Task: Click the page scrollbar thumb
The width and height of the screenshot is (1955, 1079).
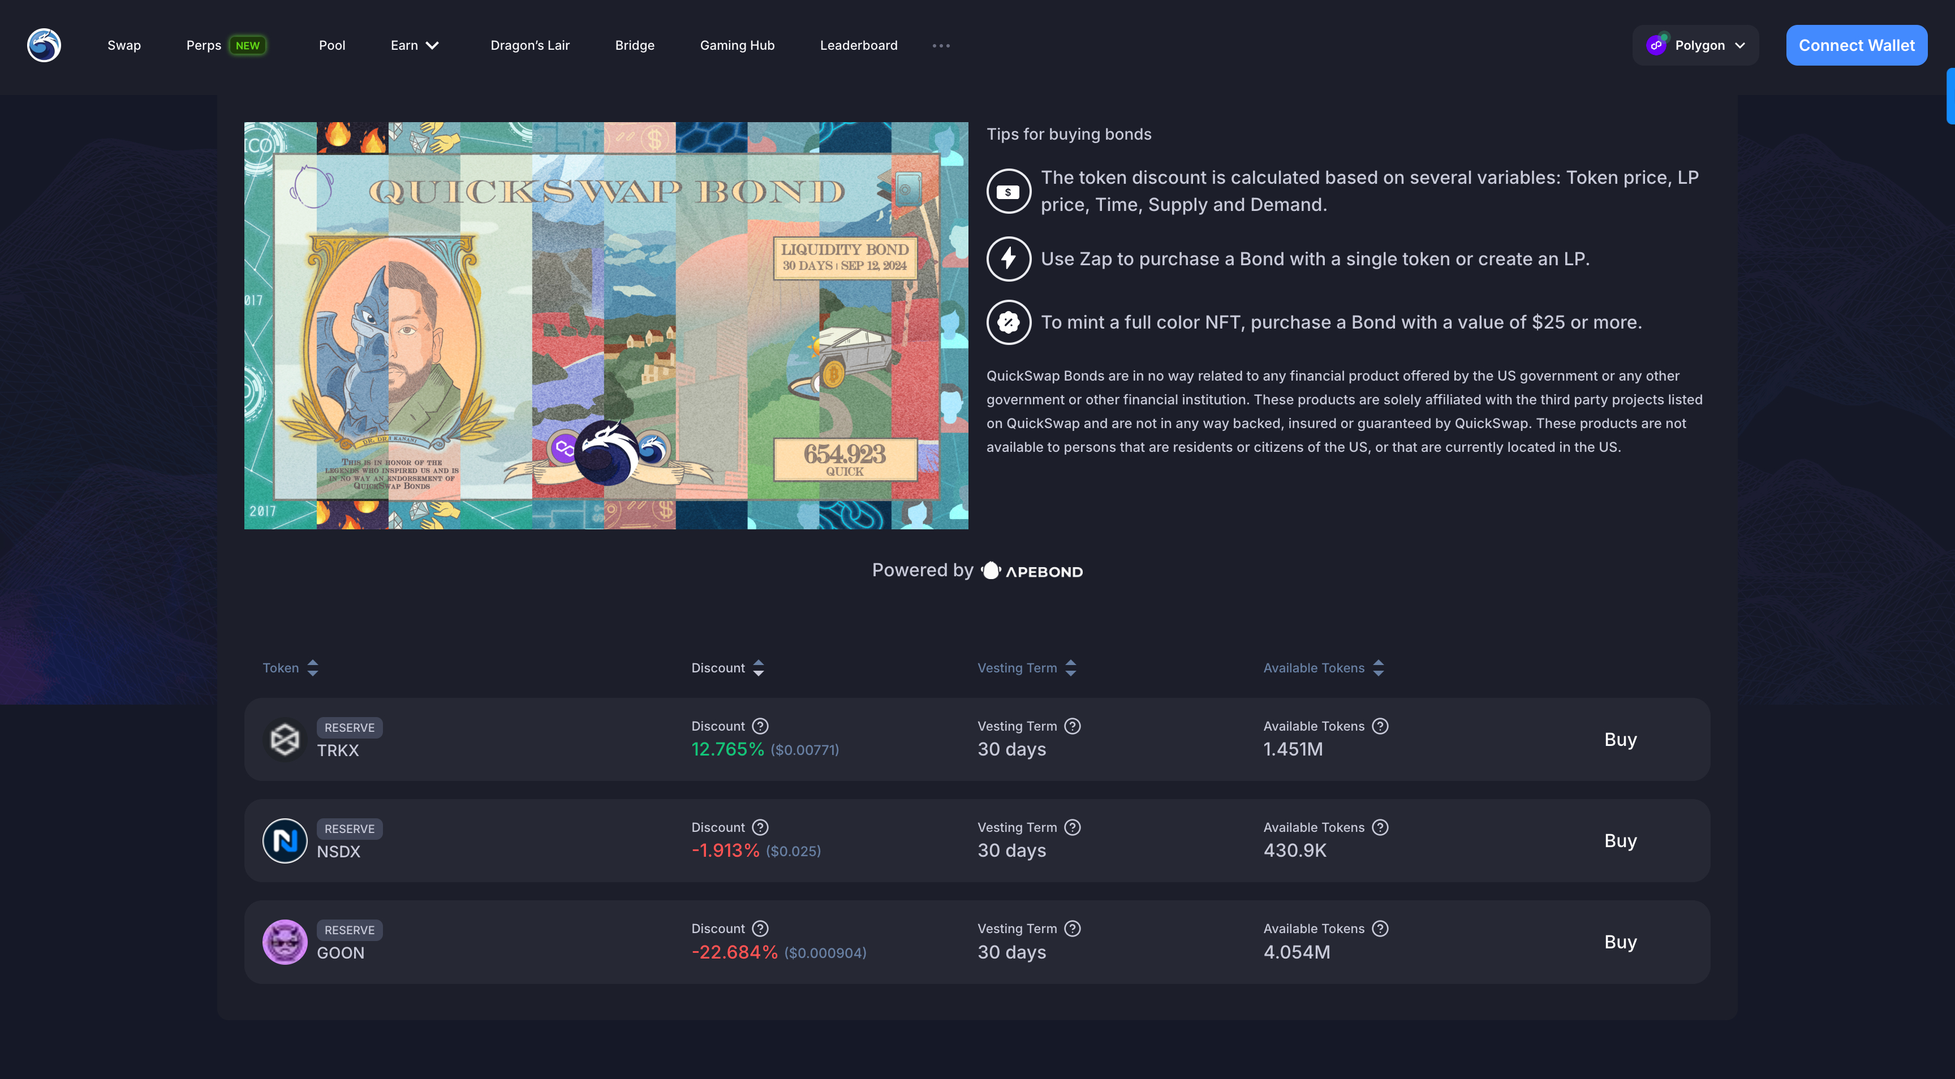Action: pos(1950,96)
